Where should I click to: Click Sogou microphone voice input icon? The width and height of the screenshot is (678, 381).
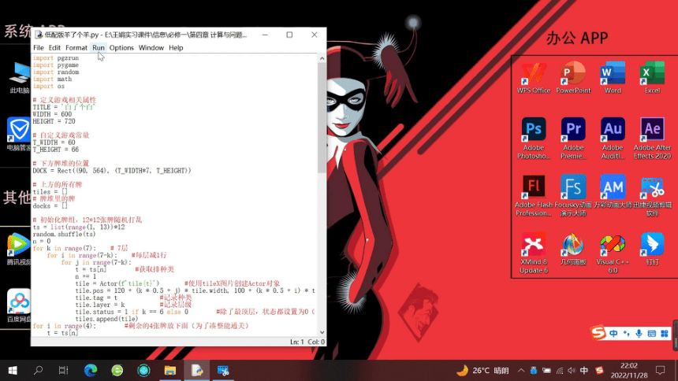pos(639,334)
